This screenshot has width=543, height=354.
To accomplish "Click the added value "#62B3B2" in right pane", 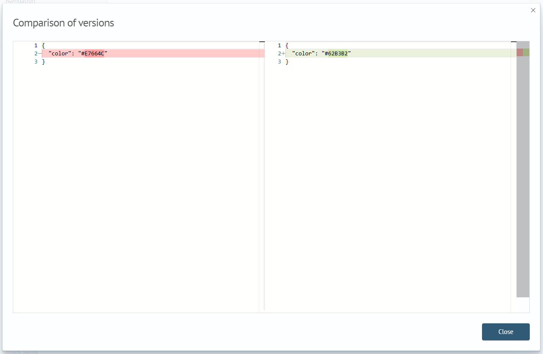I will click(x=336, y=54).
